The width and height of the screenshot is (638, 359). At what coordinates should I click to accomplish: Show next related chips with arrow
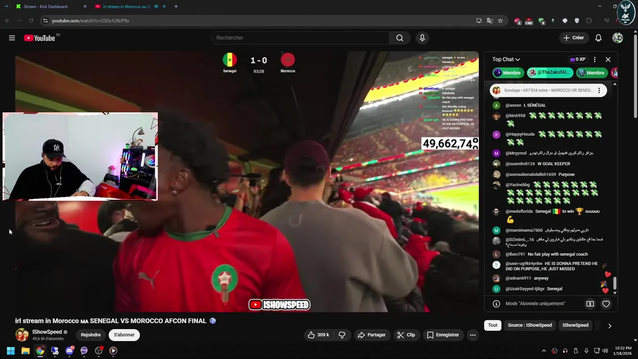click(609, 326)
